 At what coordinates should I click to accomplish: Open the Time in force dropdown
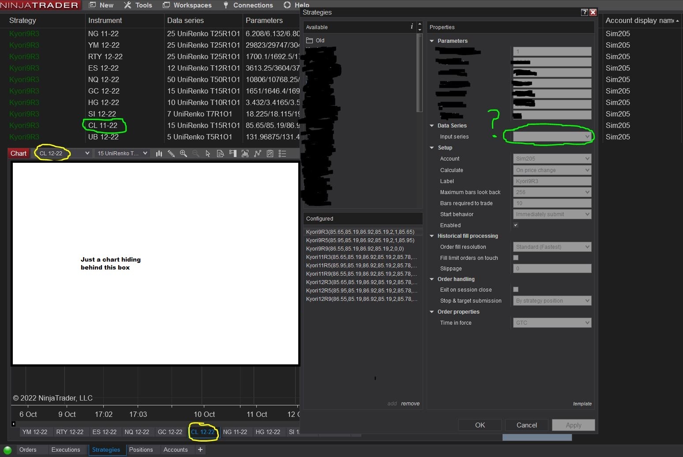pyautogui.click(x=552, y=323)
